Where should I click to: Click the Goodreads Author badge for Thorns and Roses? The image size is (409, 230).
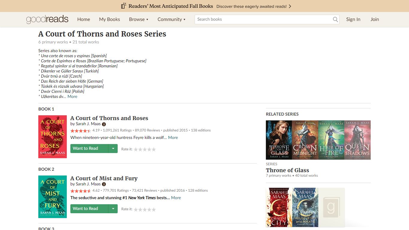tap(104, 124)
